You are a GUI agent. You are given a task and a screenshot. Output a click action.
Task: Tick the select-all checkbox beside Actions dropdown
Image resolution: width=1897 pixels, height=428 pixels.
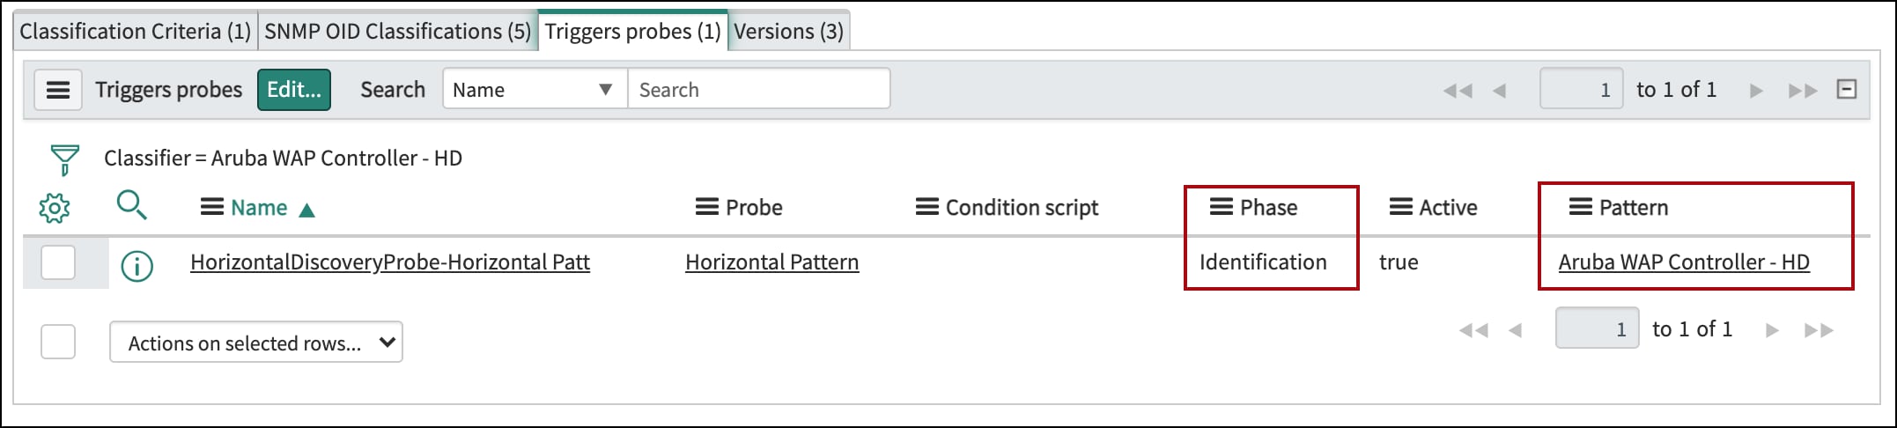coord(58,342)
